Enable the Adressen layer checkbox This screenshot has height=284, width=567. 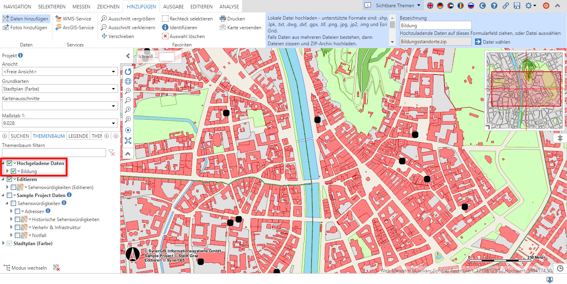pos(18,211)
